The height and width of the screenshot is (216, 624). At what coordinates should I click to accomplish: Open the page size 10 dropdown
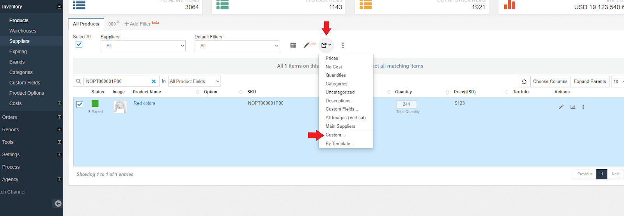(618, 81)
